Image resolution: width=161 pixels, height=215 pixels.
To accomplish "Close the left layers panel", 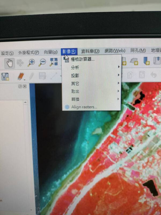I will pos(25,86).
